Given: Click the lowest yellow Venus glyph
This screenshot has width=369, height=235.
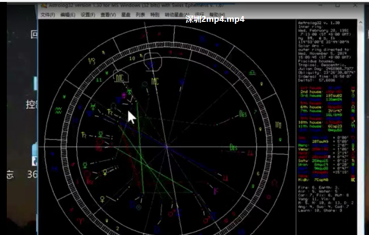Looking at the screenshot, I should point(103,200).
